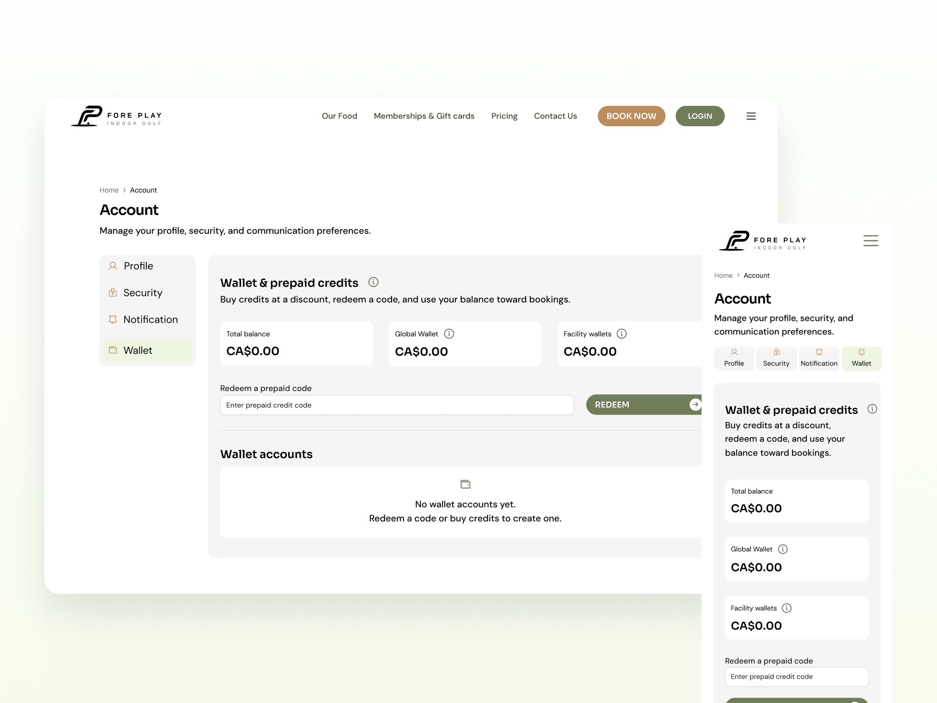Click the 'Wallet accounts' heading
Image resolution: width=937 pixels, height=703 pixels.
coord(266,454)
